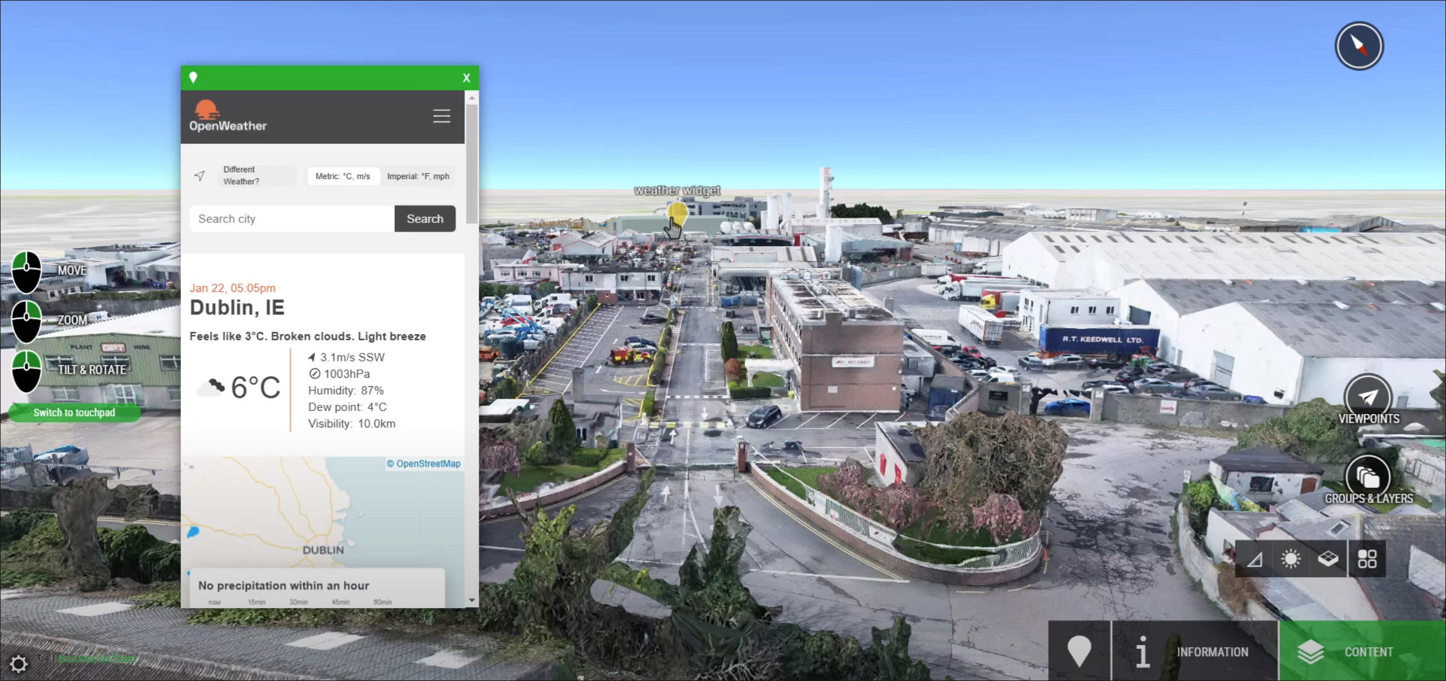The image size is (1446, 681).
Task: Open the settings gear at bottom left
Action: [18, 664]
